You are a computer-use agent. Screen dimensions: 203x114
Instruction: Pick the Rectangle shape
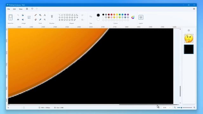click(x=67, y=15)
